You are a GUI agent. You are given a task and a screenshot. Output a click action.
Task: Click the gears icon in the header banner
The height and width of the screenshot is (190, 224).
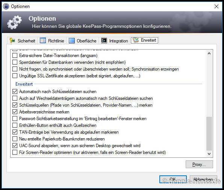click(x=14, y=23)
